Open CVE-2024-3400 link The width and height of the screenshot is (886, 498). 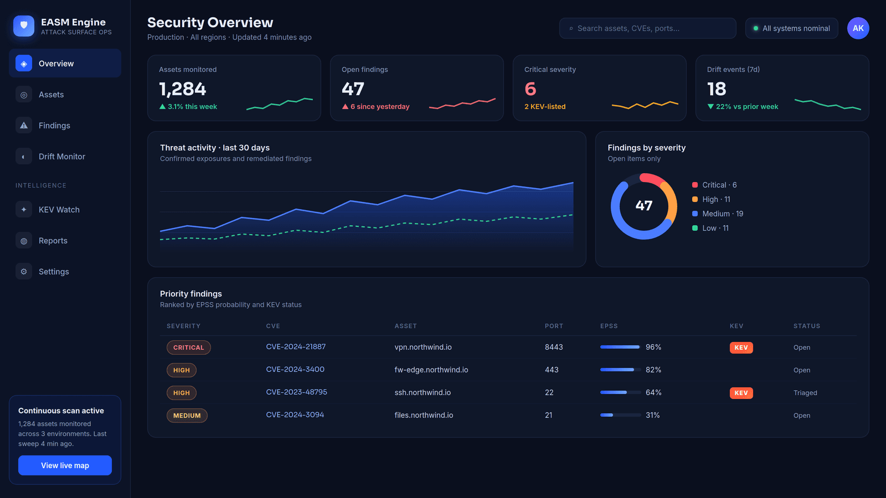point(295,369)
